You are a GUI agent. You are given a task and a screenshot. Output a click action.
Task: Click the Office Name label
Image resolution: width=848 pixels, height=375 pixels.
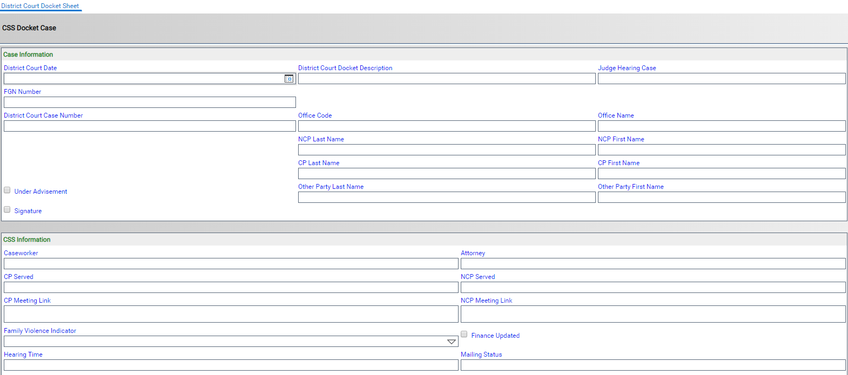click(x=616, y=115)
